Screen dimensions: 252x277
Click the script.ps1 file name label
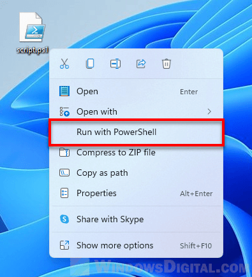click(x=33, y=50)
